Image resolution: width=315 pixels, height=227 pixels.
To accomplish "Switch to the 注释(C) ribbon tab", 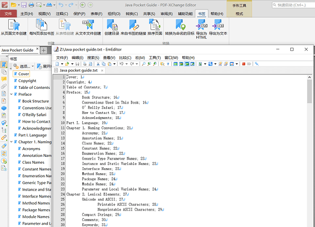I will point(62,14).
